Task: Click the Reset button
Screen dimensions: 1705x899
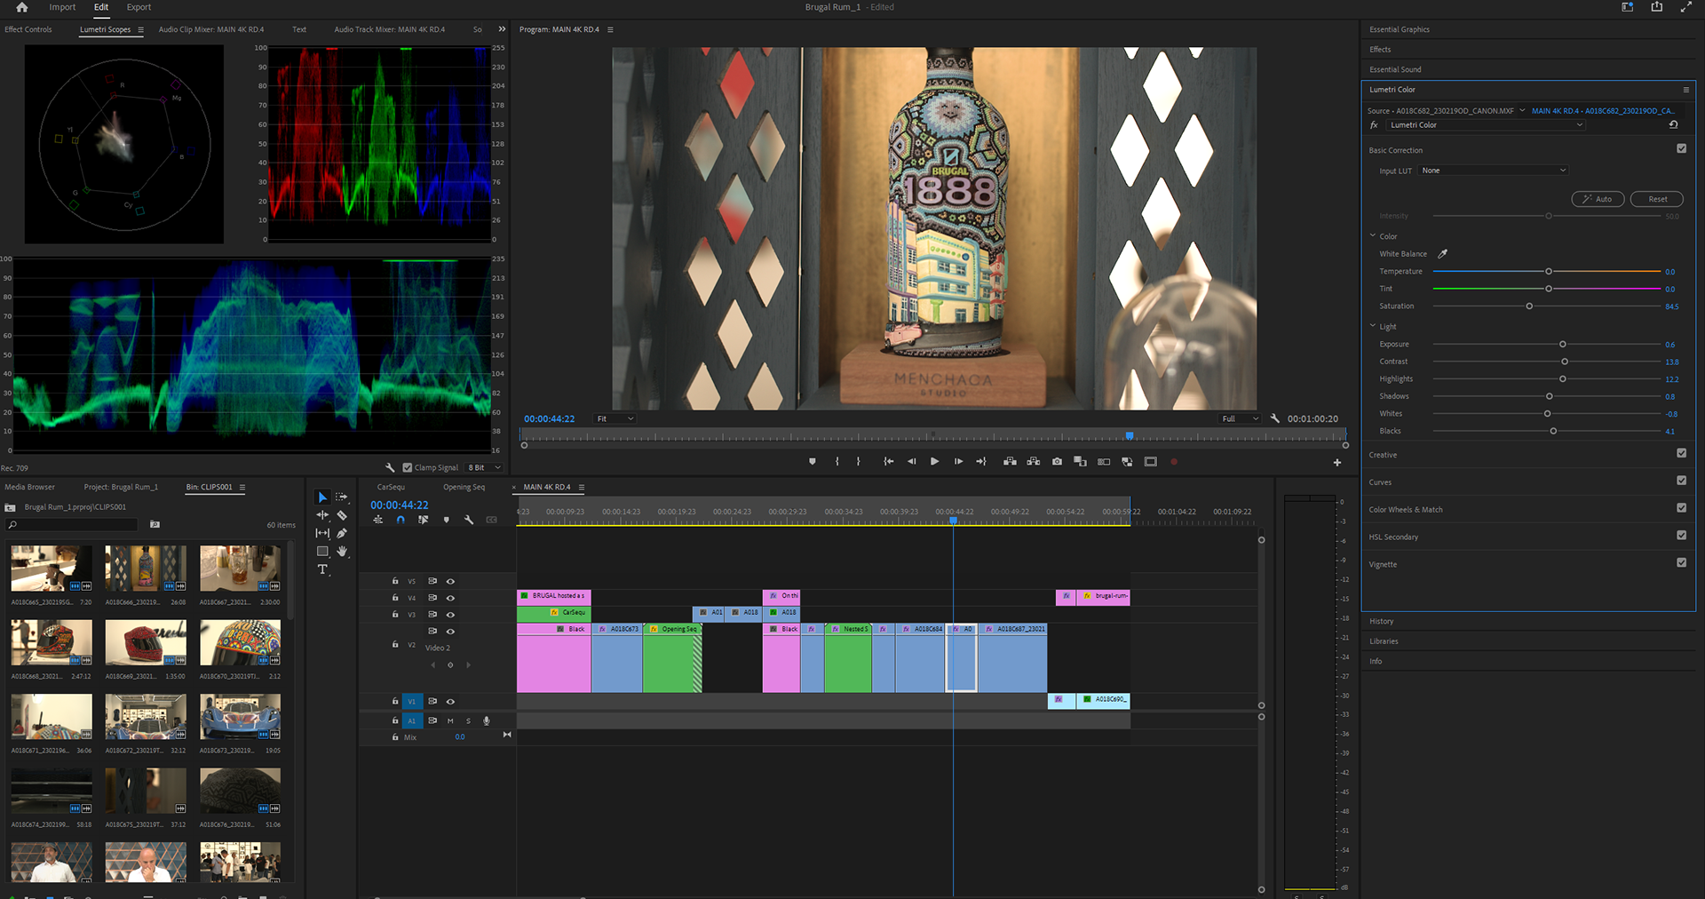Action: pyautogui.click(x=1657, y=199)
